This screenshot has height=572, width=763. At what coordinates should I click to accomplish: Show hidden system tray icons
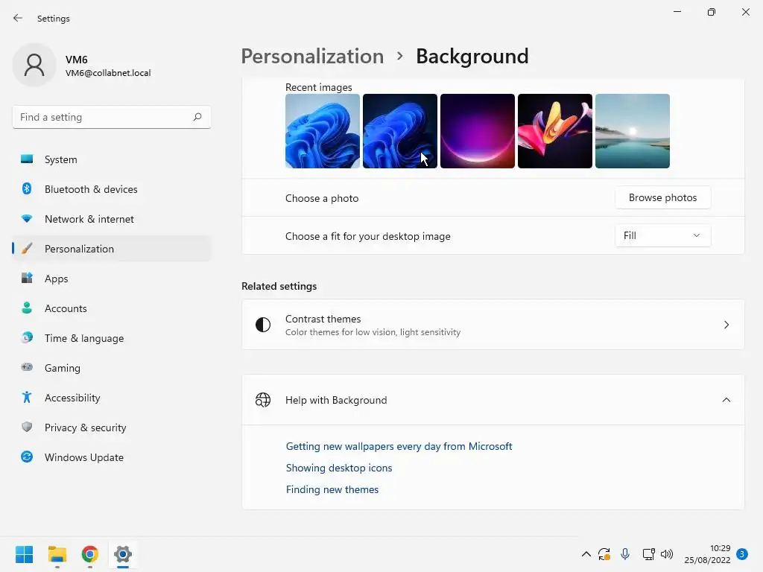coord(586,554)
